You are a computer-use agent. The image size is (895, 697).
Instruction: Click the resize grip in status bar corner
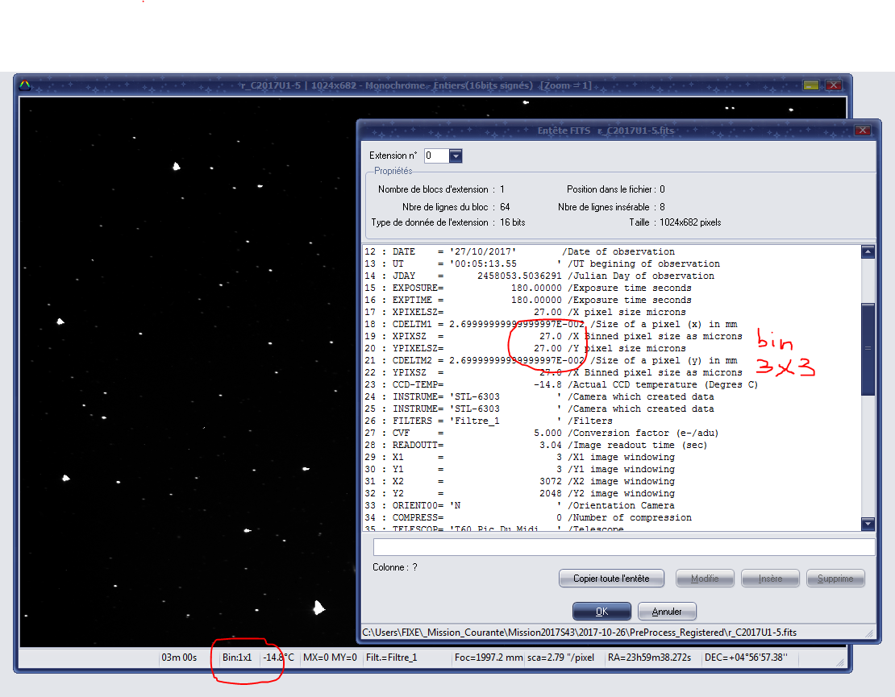tap(841, 662)
